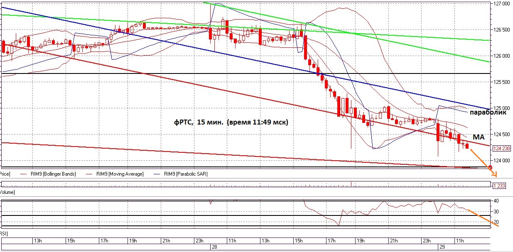Click the RSI scale value 40

(x=496, y=201)
